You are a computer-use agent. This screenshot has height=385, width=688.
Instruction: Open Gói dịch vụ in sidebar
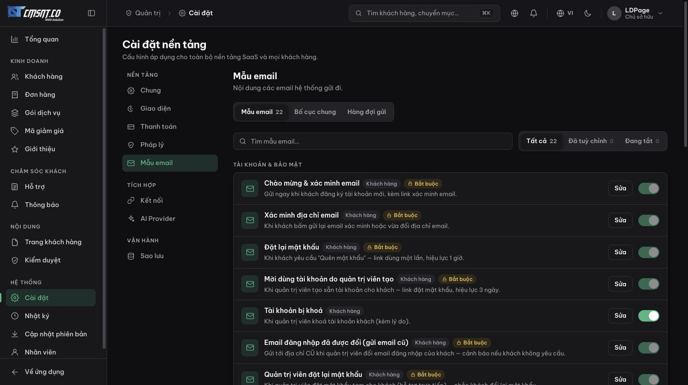click(x=51, y=113)
